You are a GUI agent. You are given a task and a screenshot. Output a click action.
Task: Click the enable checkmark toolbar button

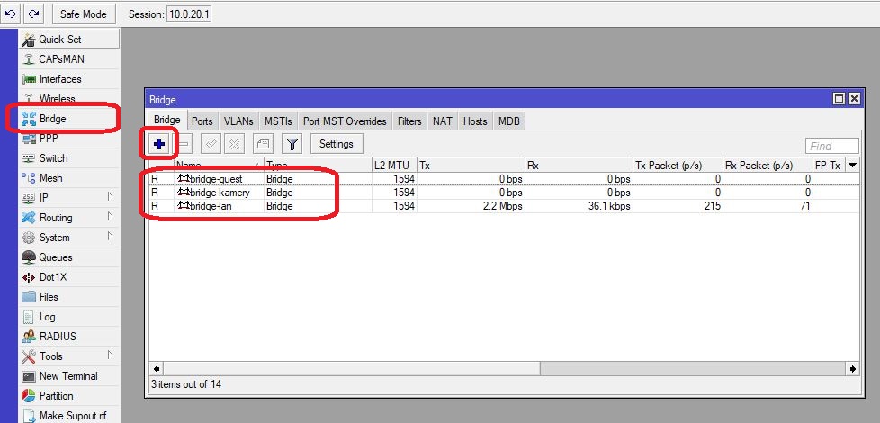[210, 144]
